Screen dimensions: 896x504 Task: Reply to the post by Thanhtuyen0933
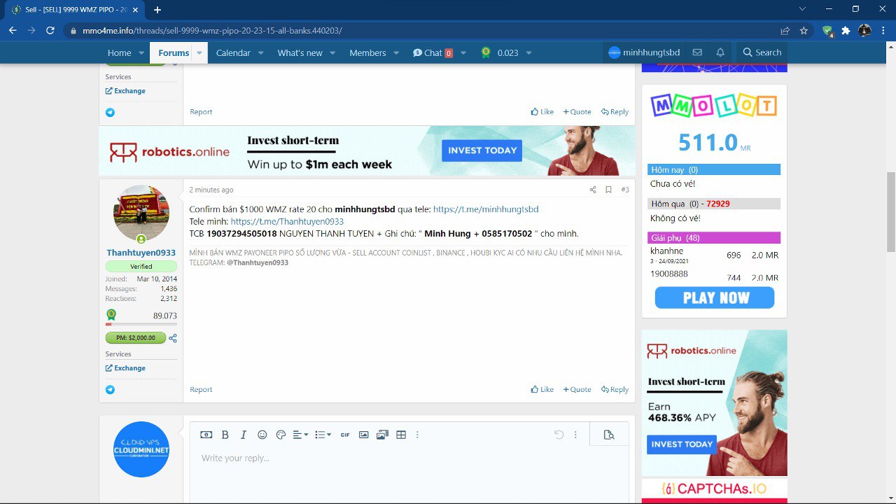(x=615, y=390)
